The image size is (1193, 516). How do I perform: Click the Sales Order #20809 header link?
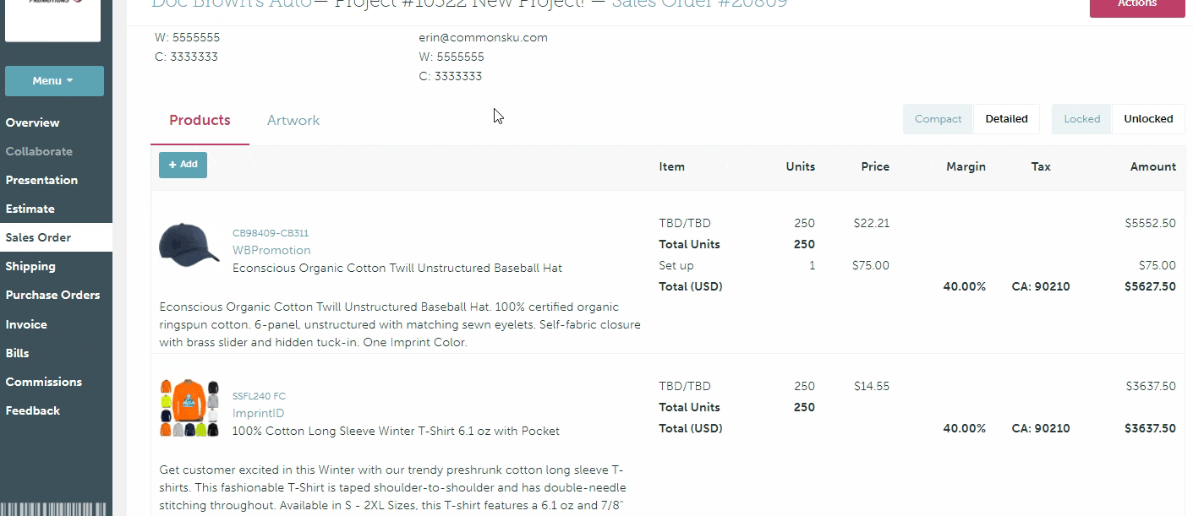(x=698, y=4)
